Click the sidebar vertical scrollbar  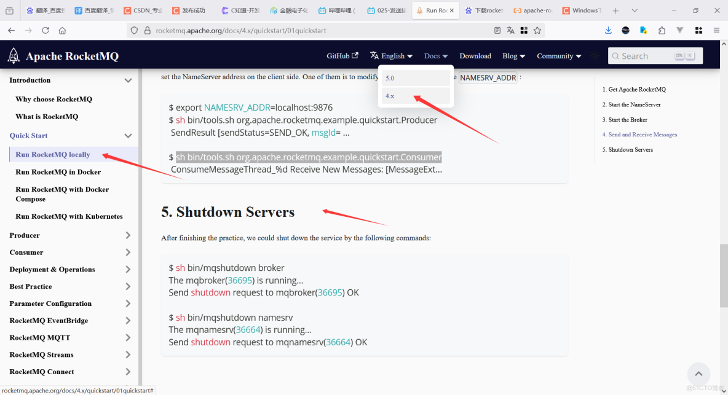pos(140,227)
